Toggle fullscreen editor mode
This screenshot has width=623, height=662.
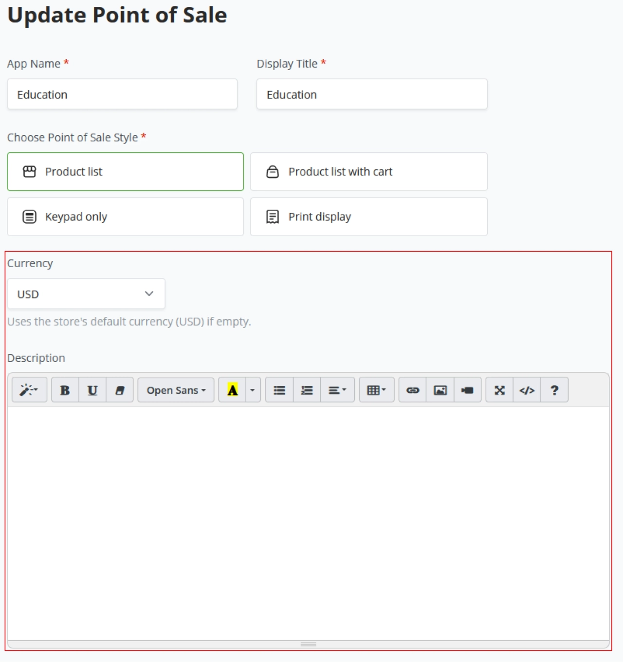499,390
